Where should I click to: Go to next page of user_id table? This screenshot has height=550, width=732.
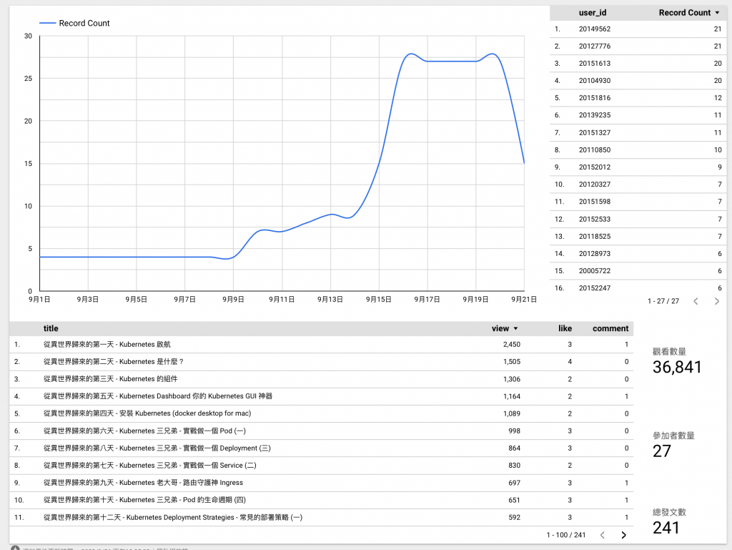[x=717, y=301]
